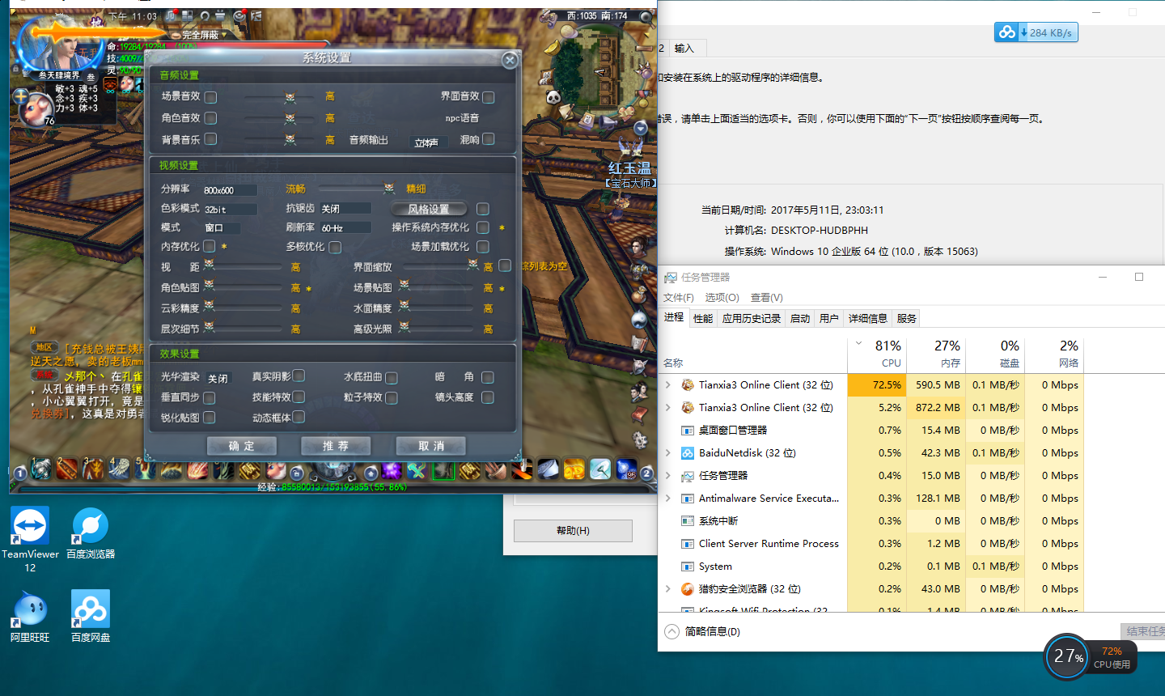Viewport: 1165px width, 696px height.
Task: Toggle the 垂直同步 checkbox
Action: coord(209,397)
